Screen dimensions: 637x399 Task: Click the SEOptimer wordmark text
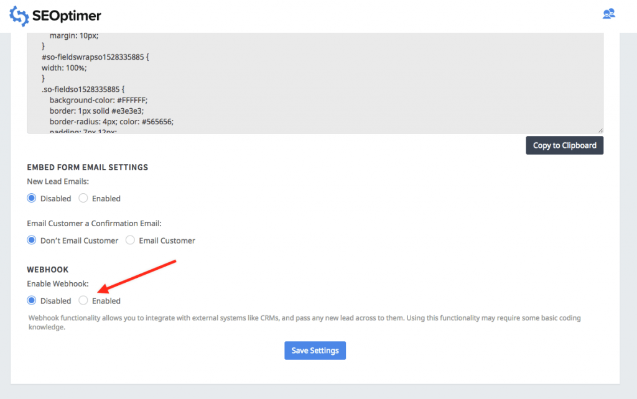[x=67, y=16]
